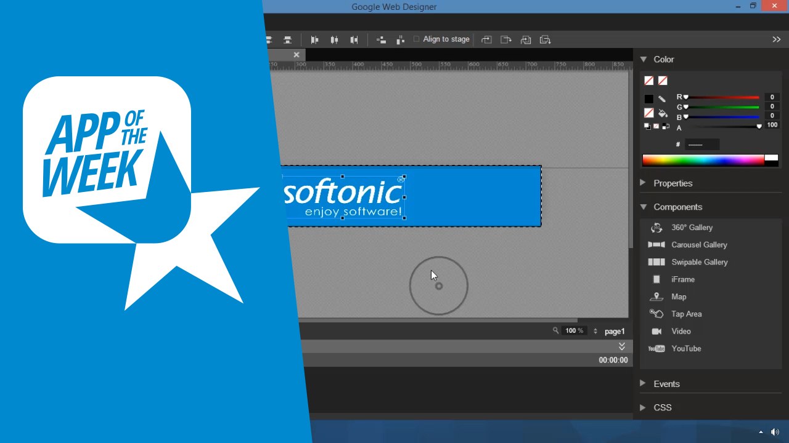Click the stage horizontal scrollbar
Image resolution: width=789 pixels, height=443 pixels.
pyautogui.click(x=438, y=320)
